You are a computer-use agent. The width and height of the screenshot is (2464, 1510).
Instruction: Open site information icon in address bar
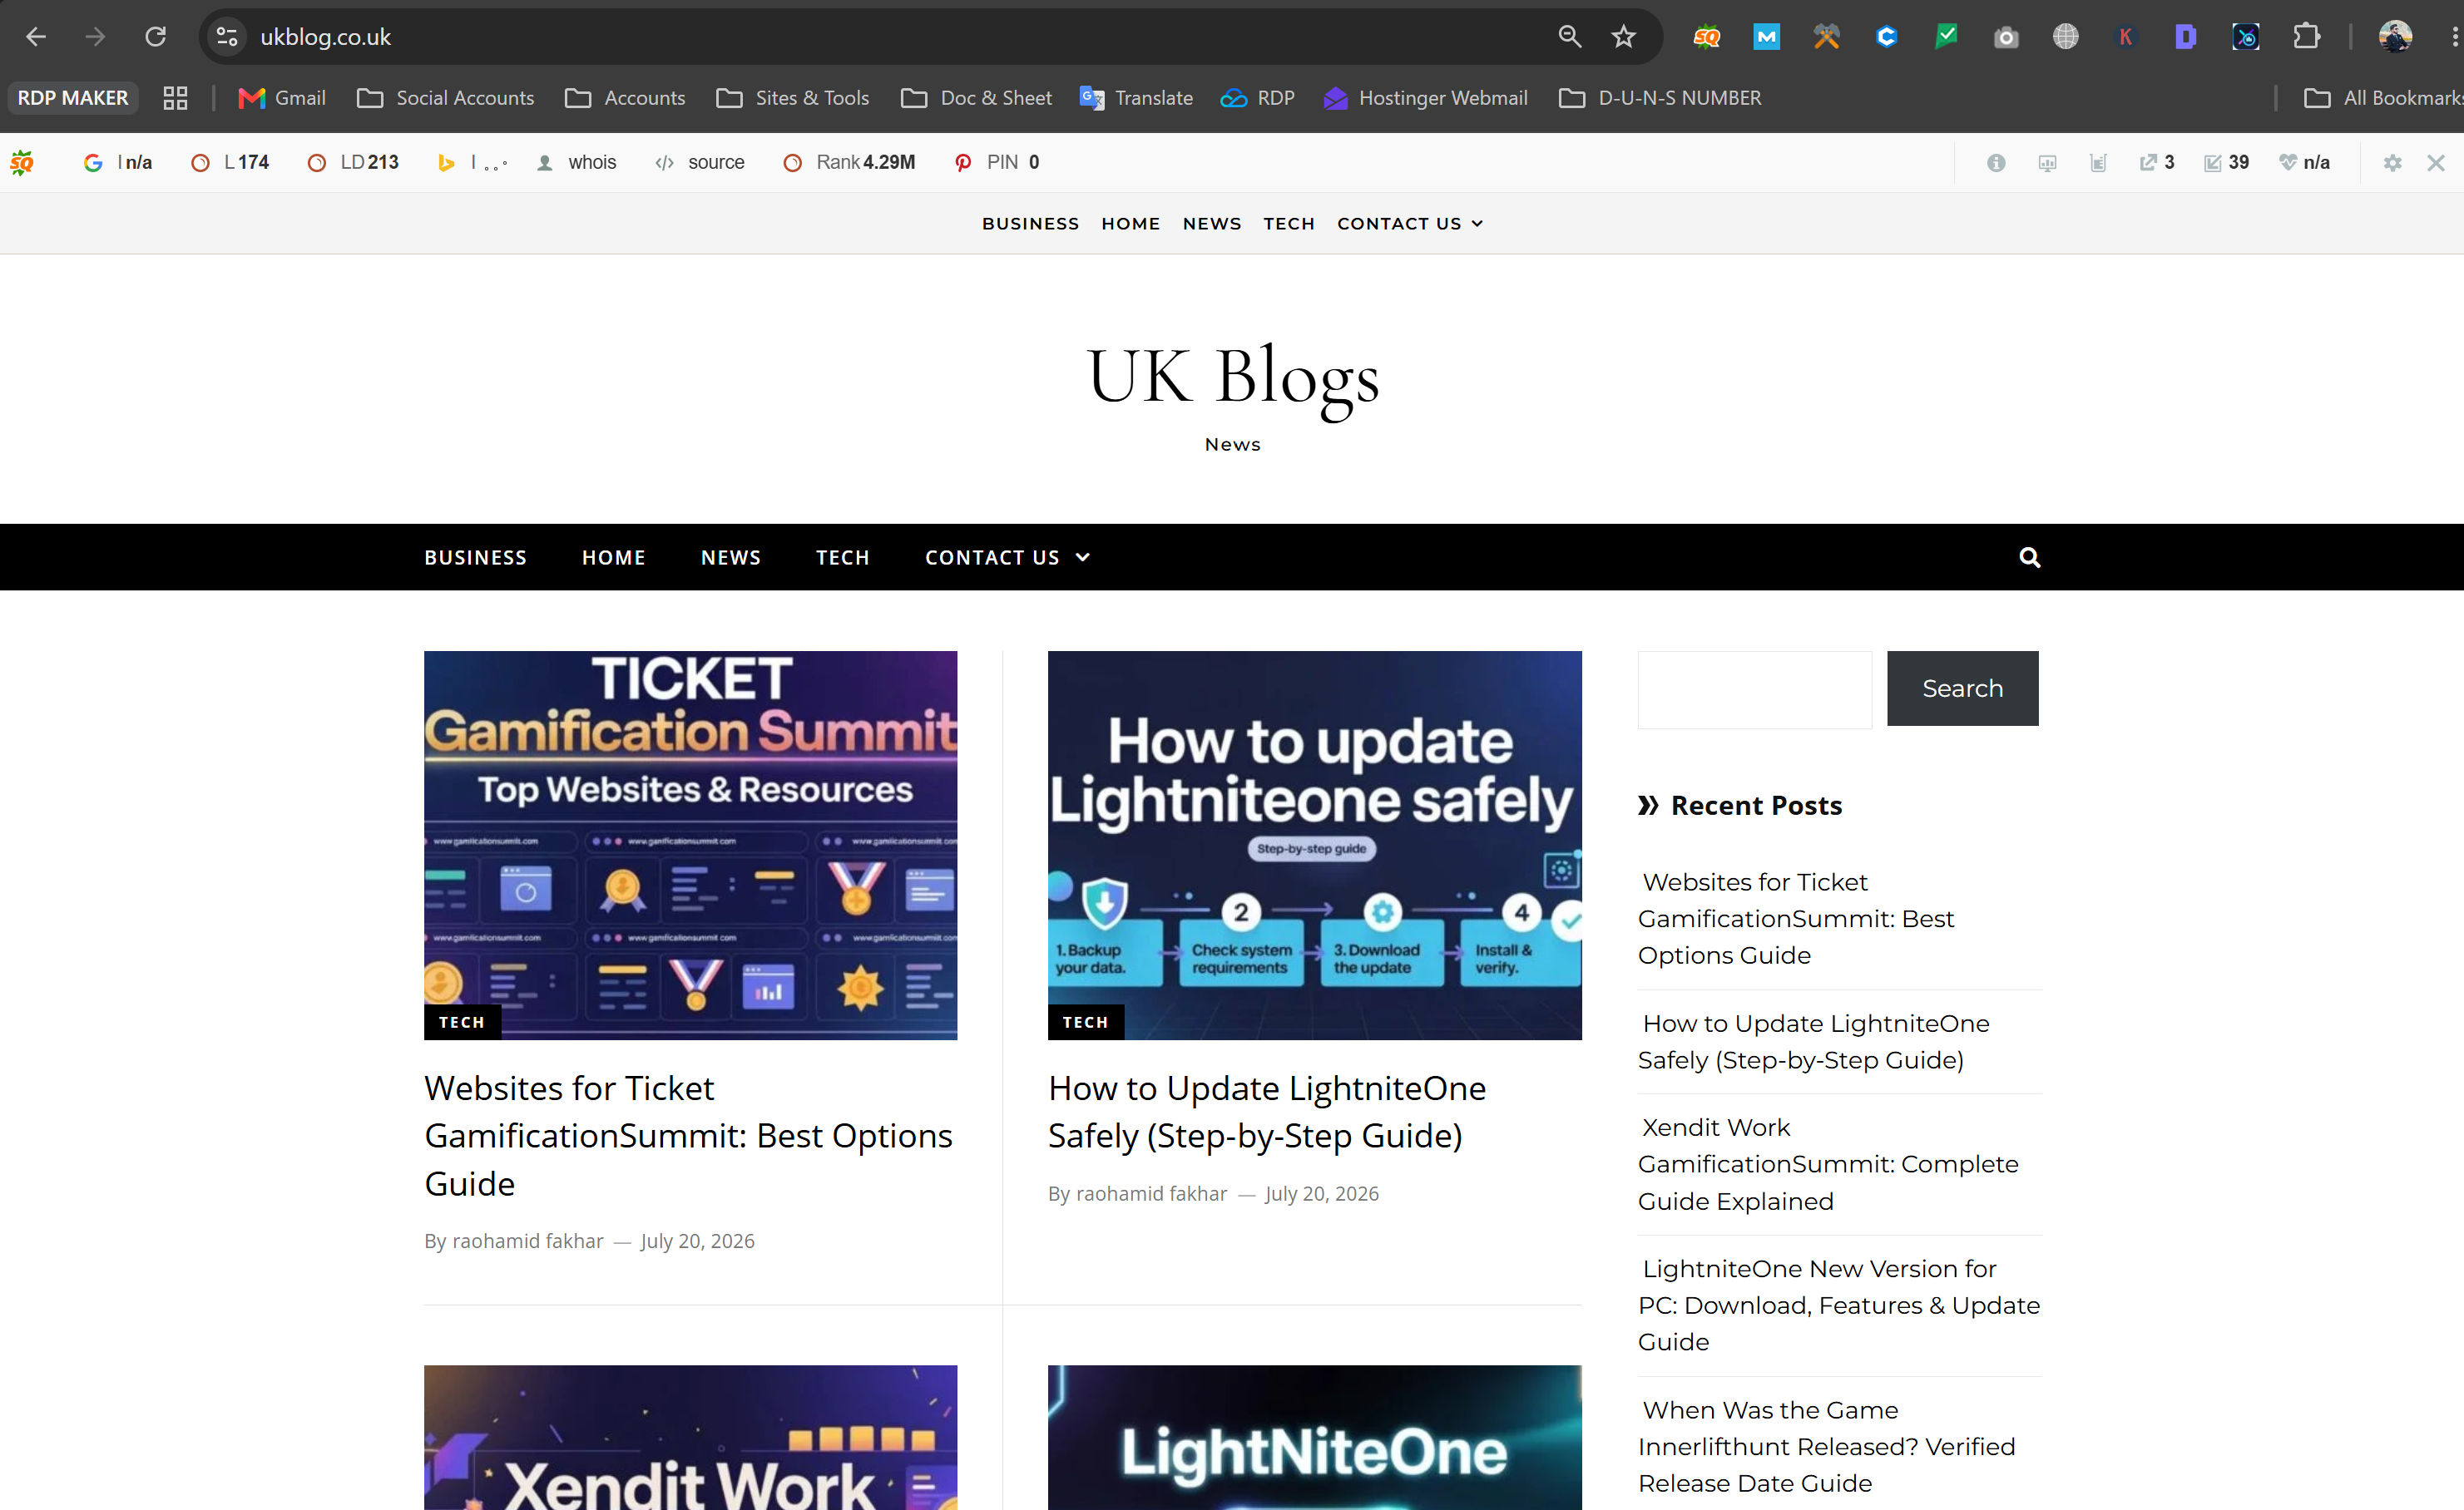227,37
